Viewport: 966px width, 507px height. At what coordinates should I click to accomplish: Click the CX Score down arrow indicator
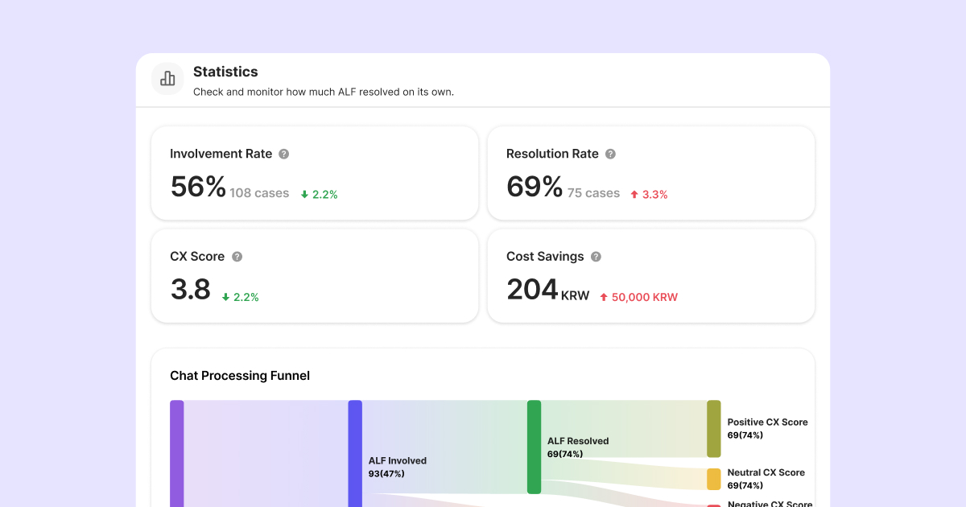tap(225, 298)
